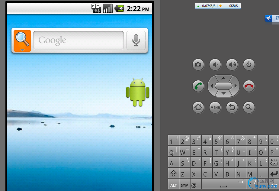Click the Q key on emulator keyboard
This screenshot has height=191, width=279.
coord(174,151)
